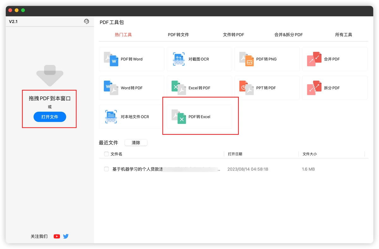Switch to the PDF转文件 tab
The image size is (379, 249).
[x=178, y=35]
